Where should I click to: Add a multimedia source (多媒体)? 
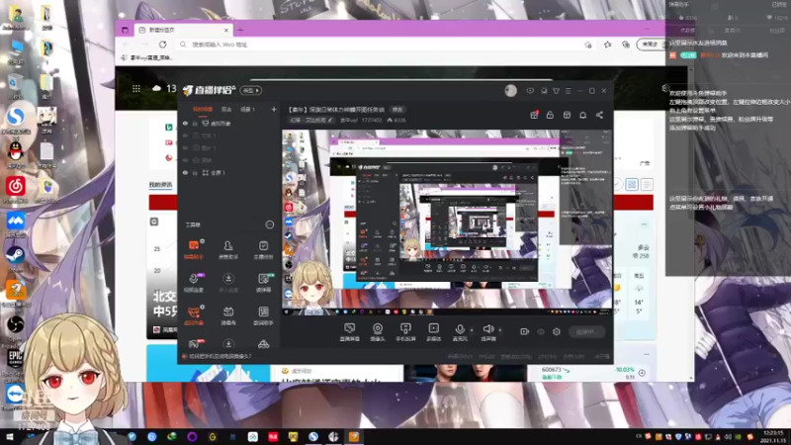pos(433,332)
